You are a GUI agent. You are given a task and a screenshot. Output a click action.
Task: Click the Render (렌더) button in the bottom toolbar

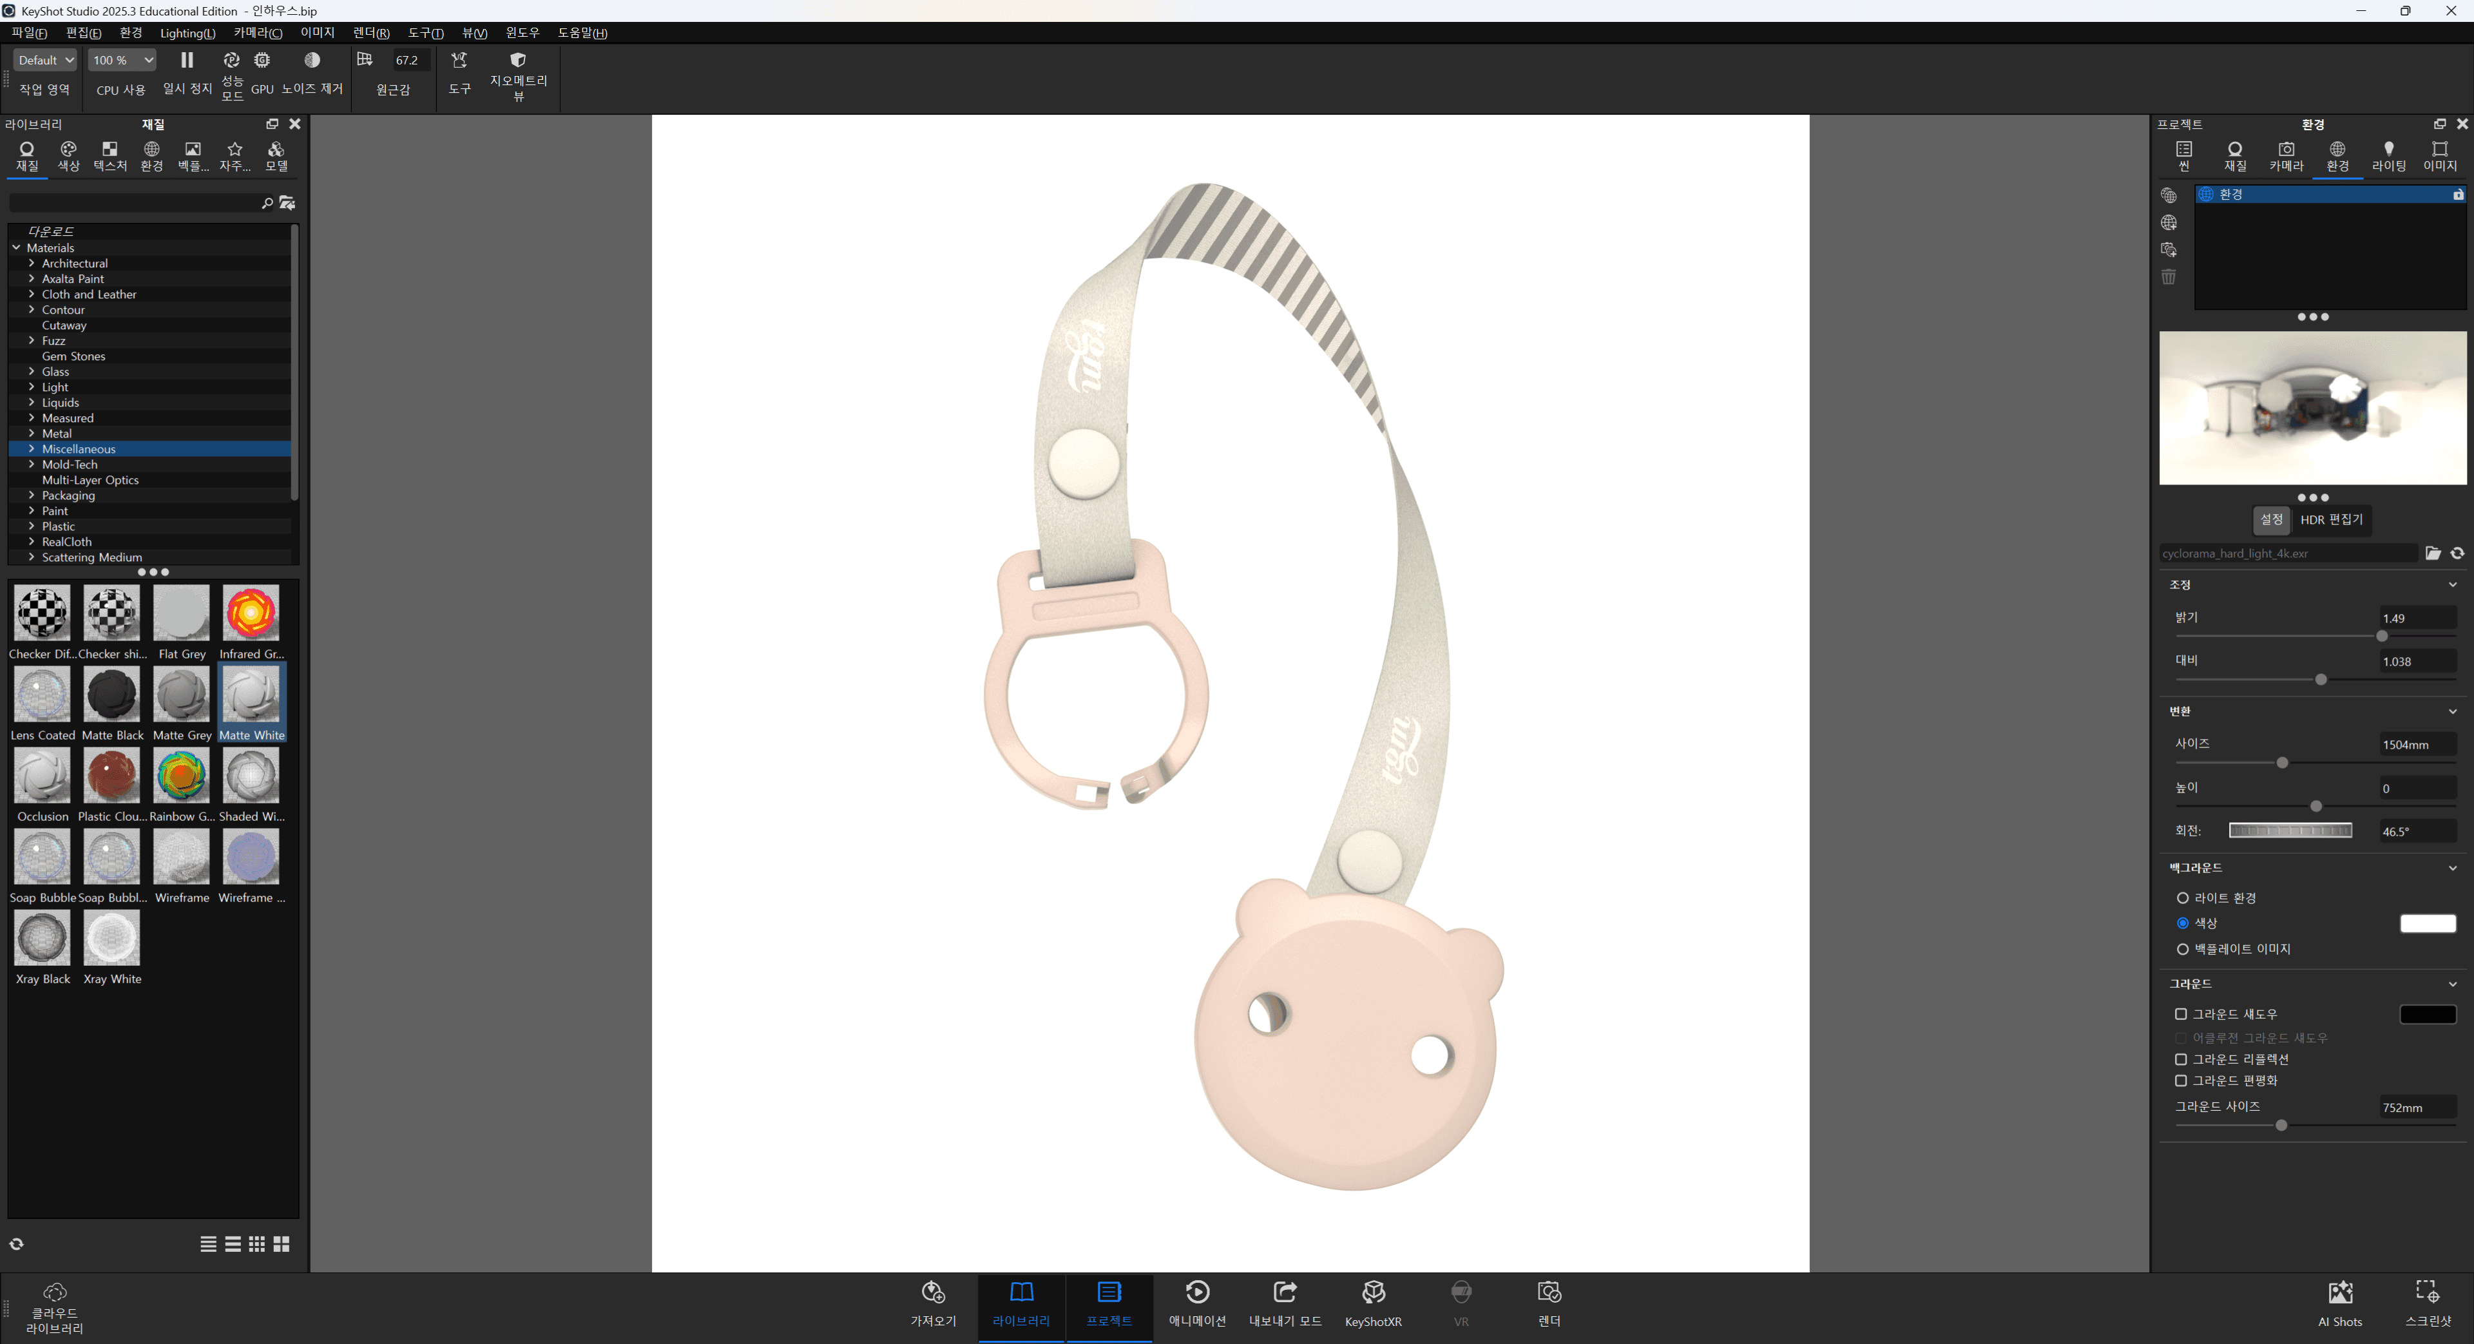(1548, 1293)
